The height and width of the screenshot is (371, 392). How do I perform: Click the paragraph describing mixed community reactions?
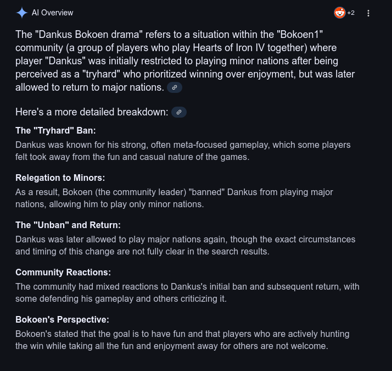point(187,293)
